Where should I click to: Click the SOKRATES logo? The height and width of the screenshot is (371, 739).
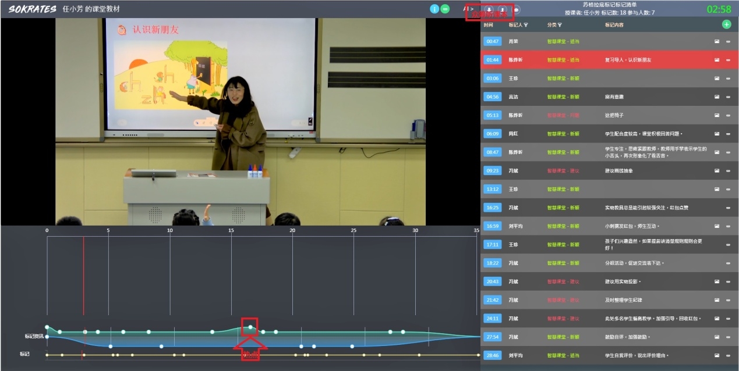click(x=32, y=9)
